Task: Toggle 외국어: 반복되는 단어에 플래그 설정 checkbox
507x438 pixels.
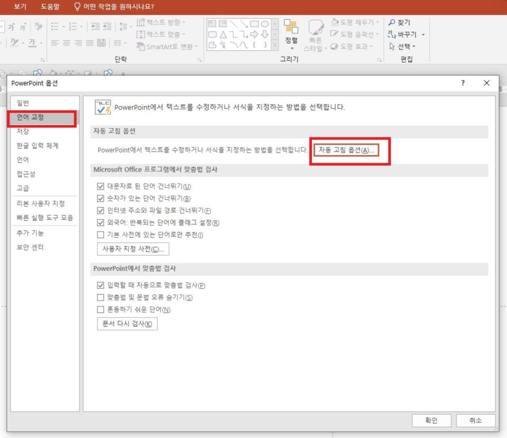Action: tap(101, 223)
